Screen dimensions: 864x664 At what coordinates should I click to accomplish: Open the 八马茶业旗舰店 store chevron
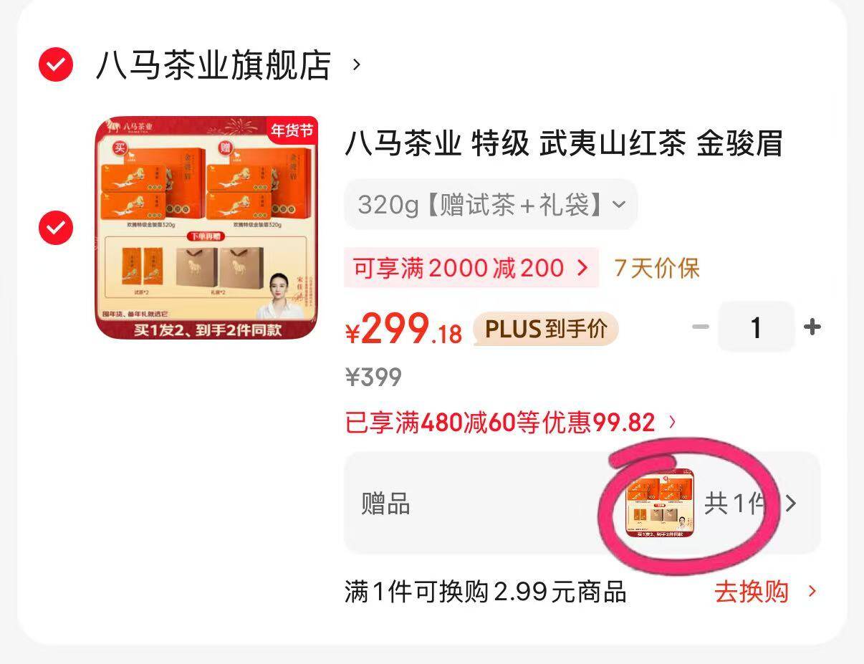pyautogui.click(x=357, y=65)
